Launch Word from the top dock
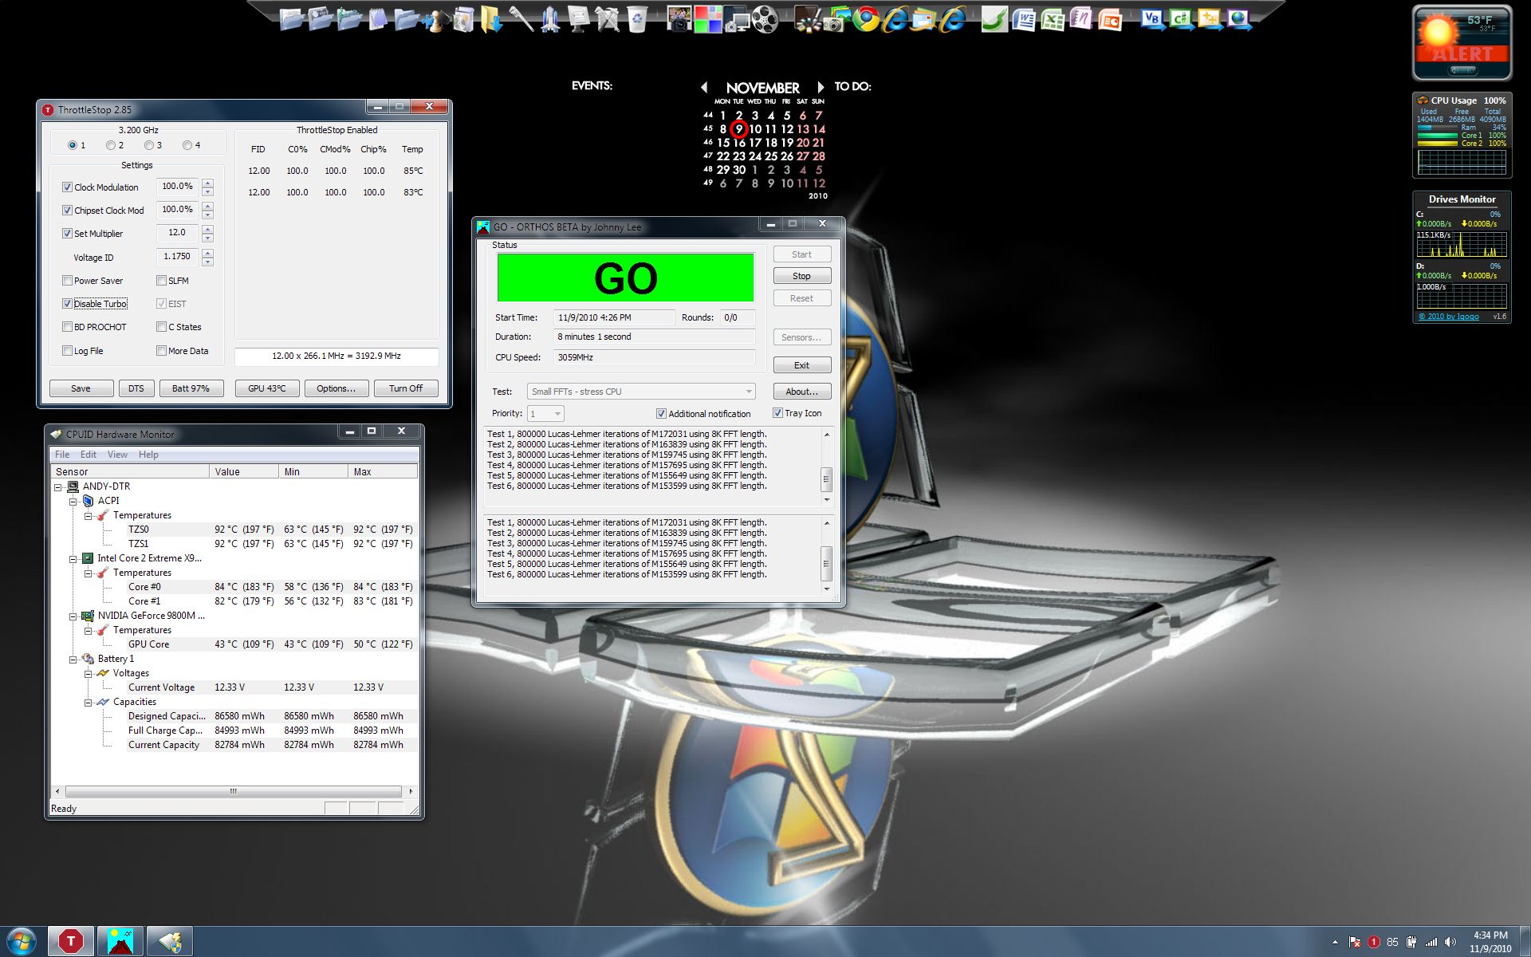The height and width of the screenshot is (957, 1531). coord(1024,19)
